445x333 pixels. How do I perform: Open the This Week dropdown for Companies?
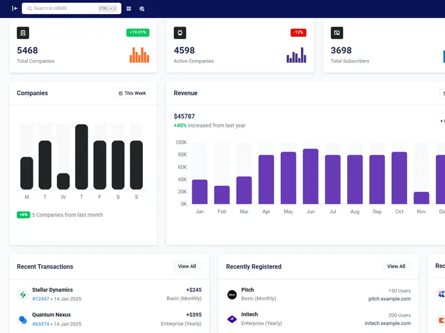pyautogui.click(x=132, y=93)
